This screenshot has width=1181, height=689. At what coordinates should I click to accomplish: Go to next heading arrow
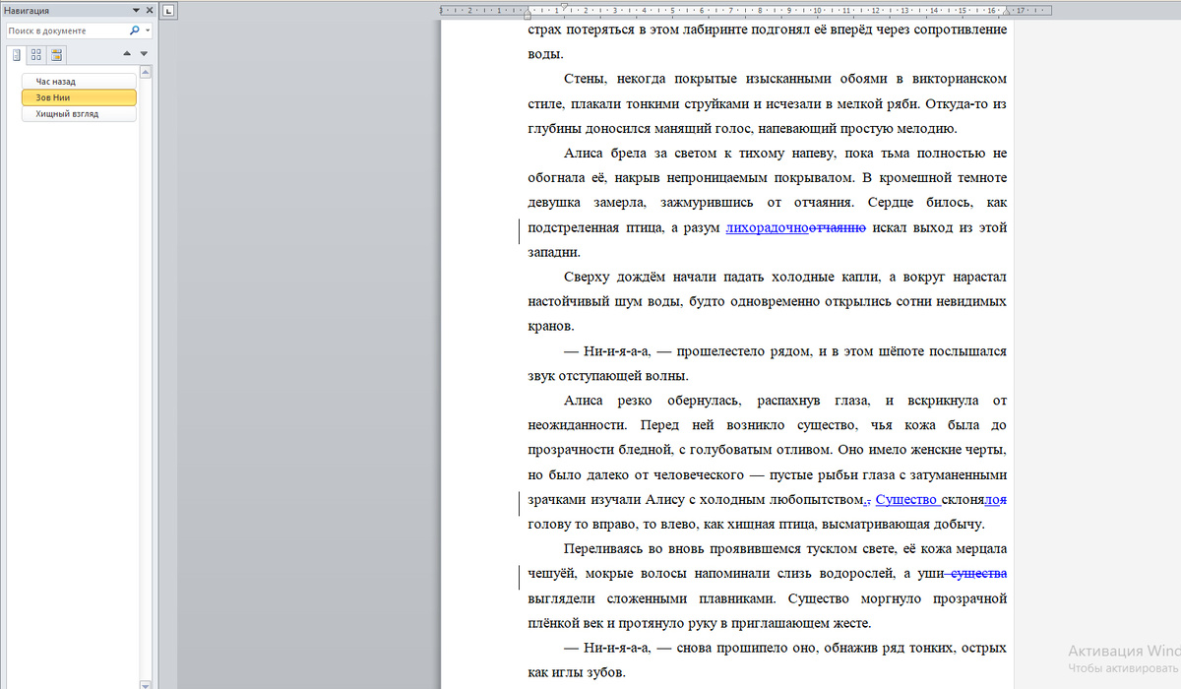145,53
